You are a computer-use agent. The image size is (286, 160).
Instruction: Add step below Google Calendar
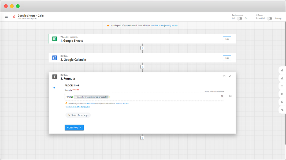pos(142,67)
